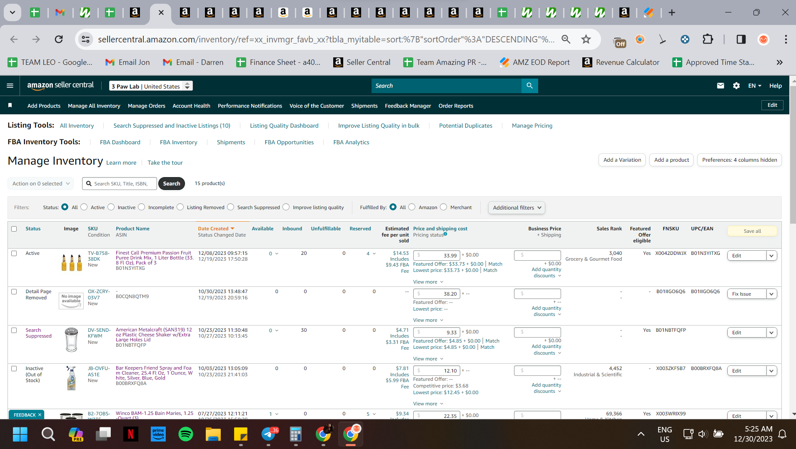Click the Add a Variation button
Viewport: 796px width, 449px height.
622,160
